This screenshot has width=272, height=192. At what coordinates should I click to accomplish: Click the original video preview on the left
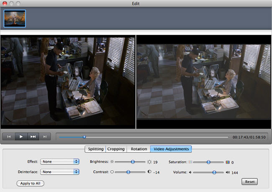(x=68, y=82)
